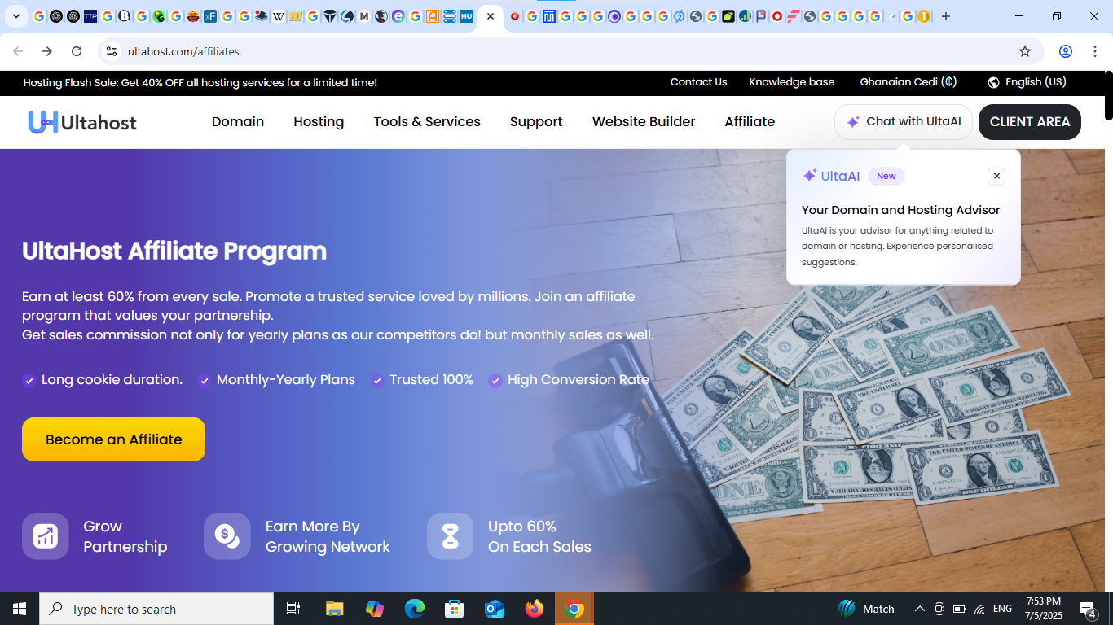1113x625 pixels.
Task: Click the Become an Affiliate button
Action: [113, 439]
